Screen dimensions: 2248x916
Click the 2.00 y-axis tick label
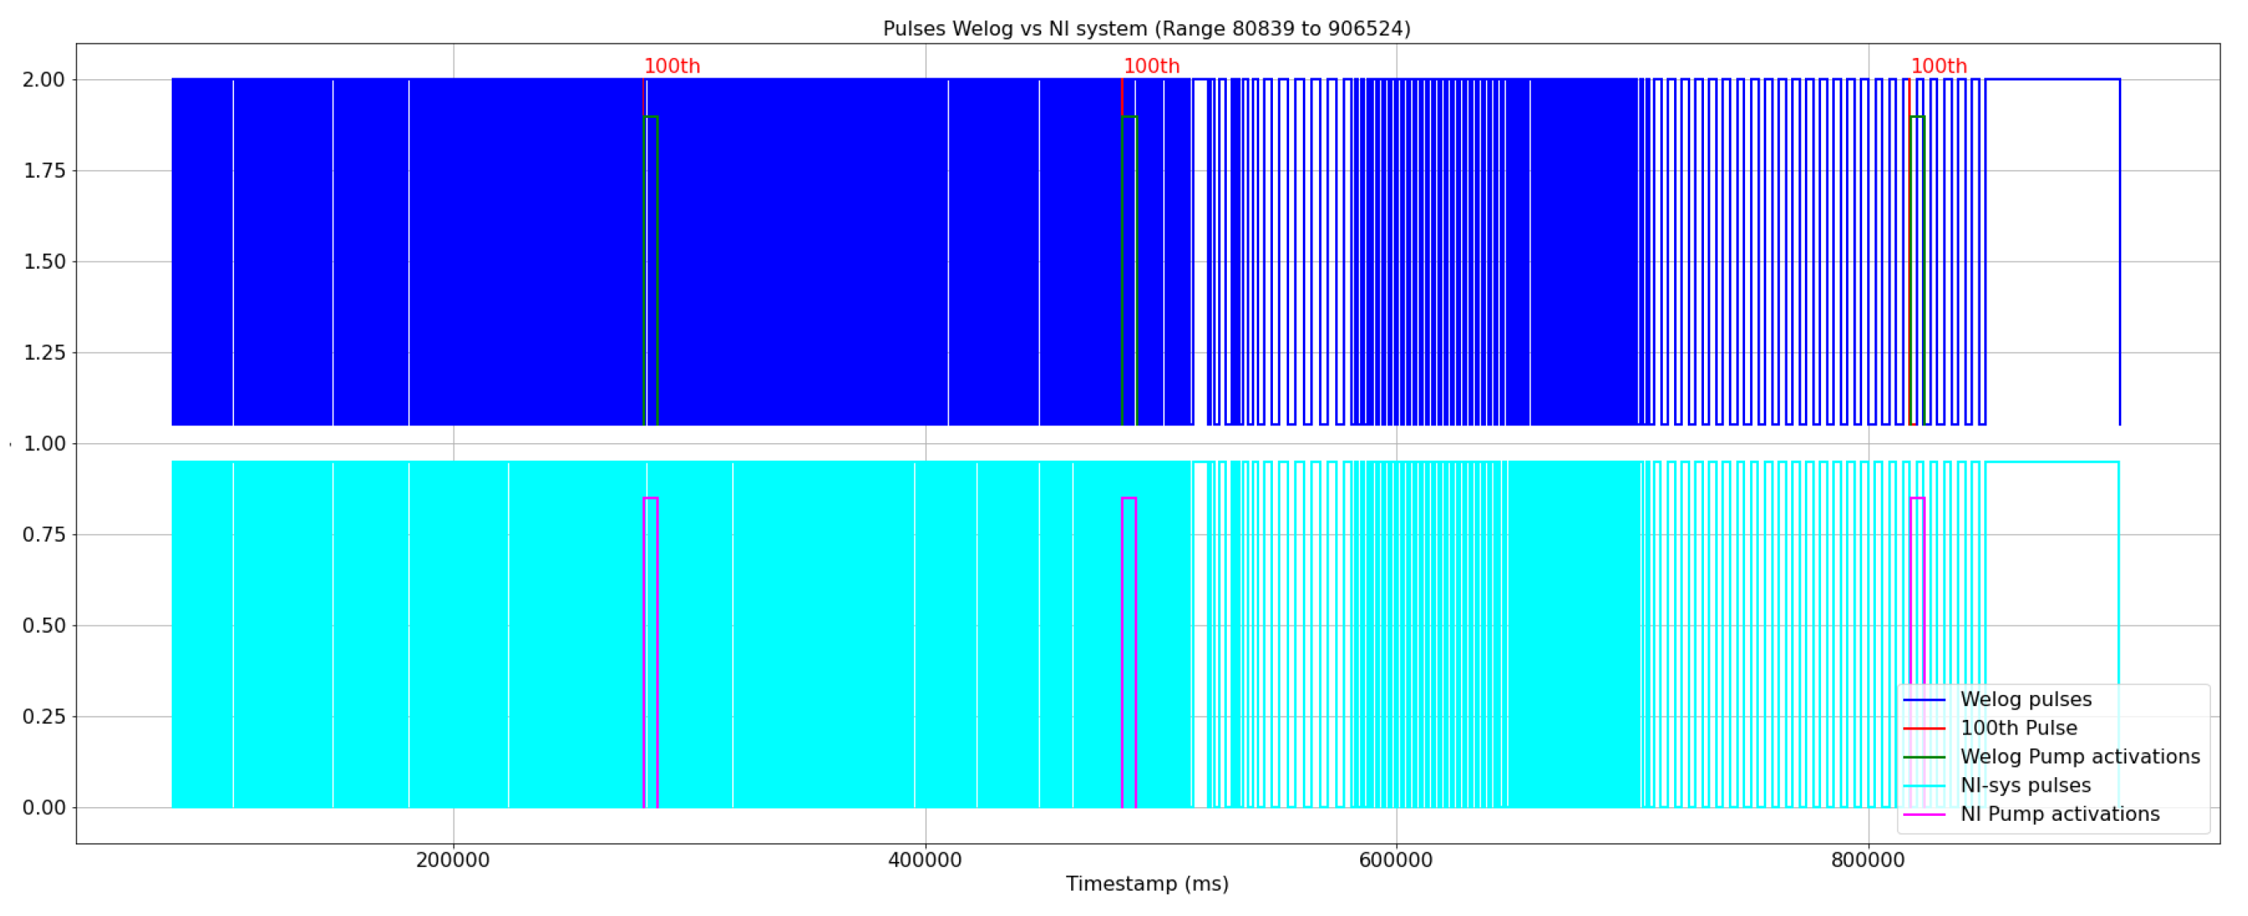click(x=44, y=80)
